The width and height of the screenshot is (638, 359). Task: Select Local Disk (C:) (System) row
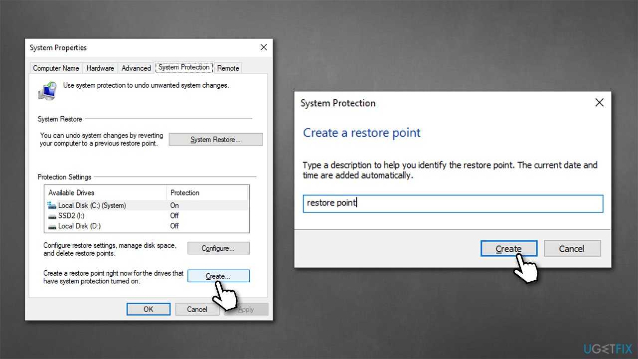147,205
